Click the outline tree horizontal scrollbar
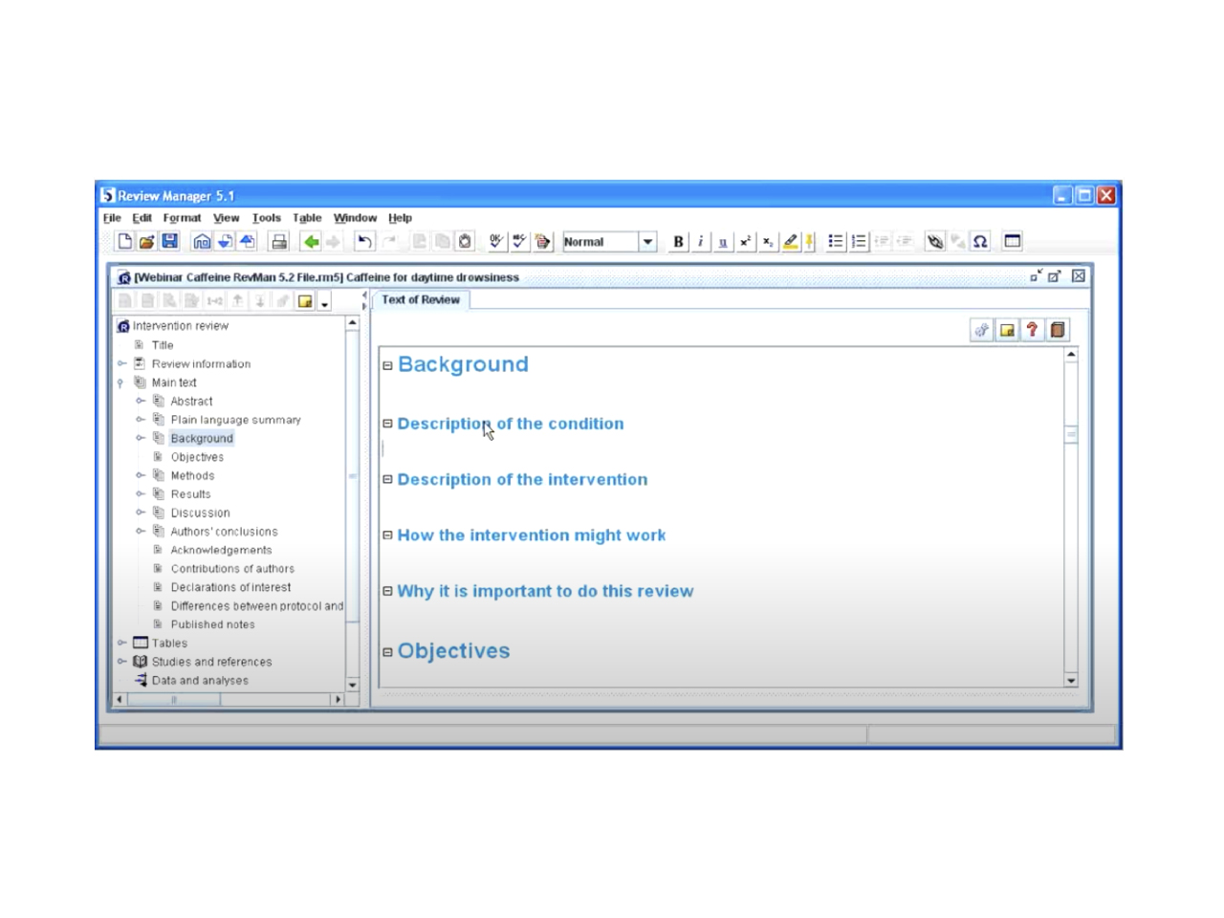Image resolution: width=1224 pixels, height=918 pixels. [x=229, y=700]
